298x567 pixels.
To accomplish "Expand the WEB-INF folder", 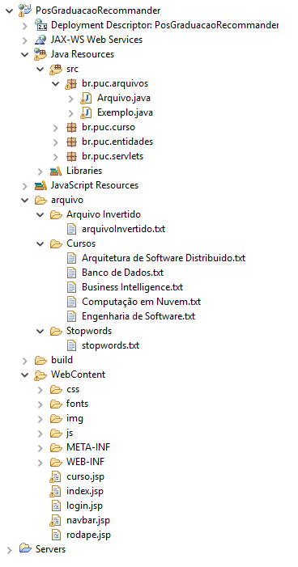I will pos(40,462).
